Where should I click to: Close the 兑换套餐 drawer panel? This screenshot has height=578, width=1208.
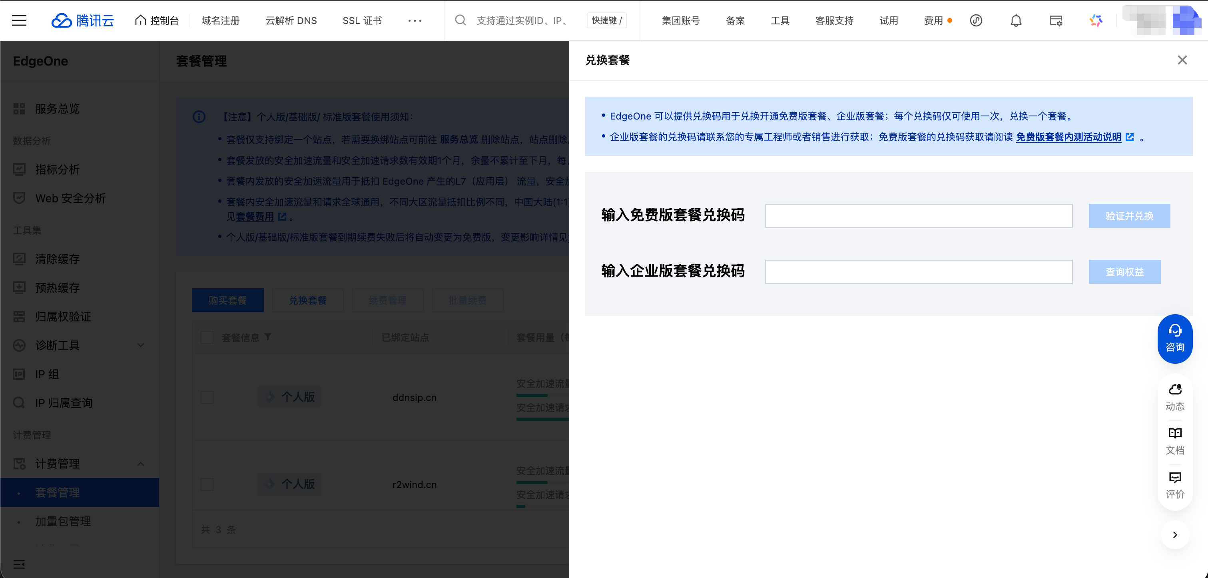[1182, 60]
